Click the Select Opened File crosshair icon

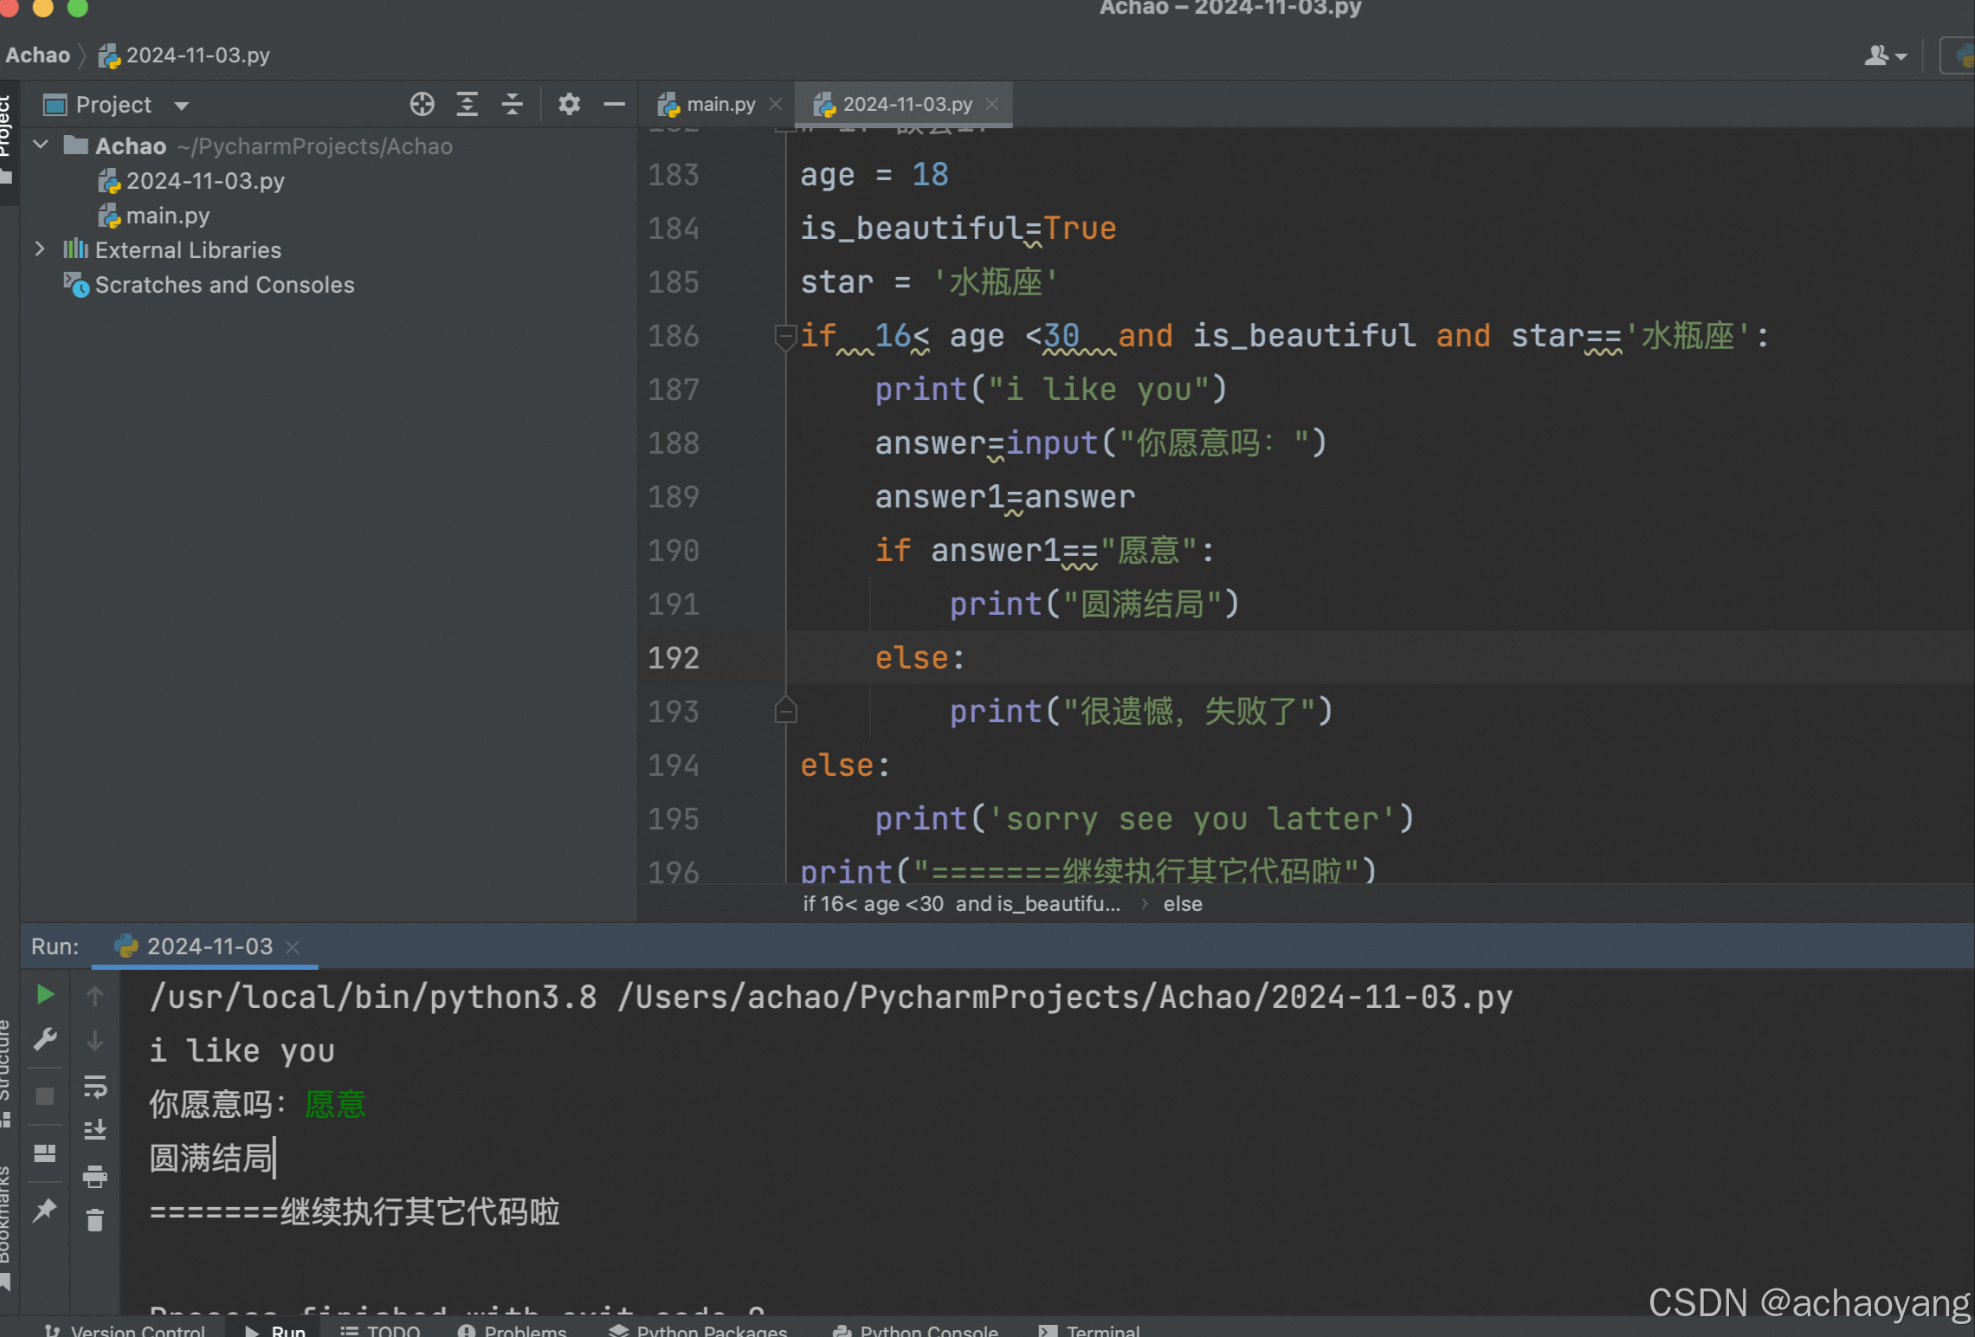click(422, 105)
